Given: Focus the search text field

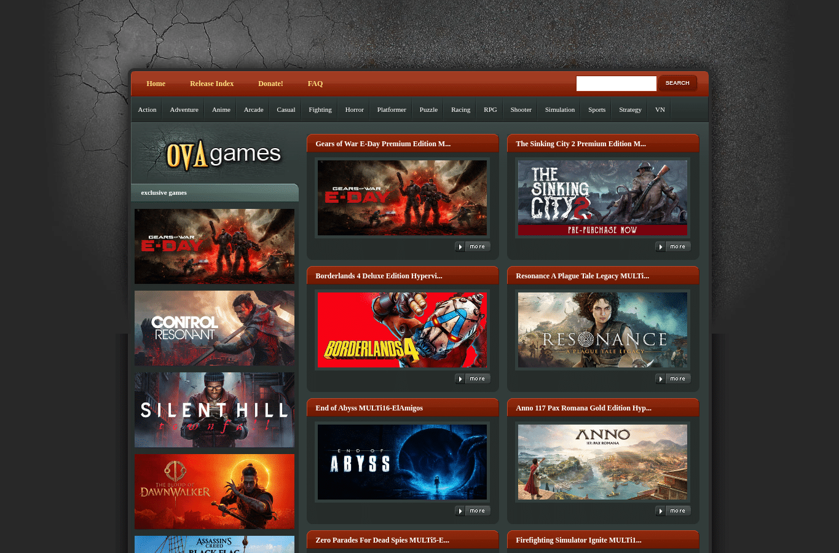Looking at the screenshot, I should coord(616,84).
